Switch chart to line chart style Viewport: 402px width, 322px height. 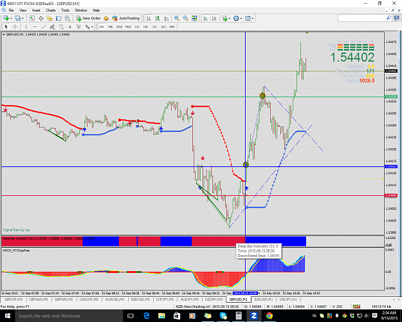tap(167, 18)
